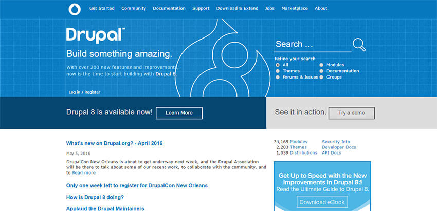Click the Download eBook button
This screenshot has height=211, width=437.
[x=322, y=202]
